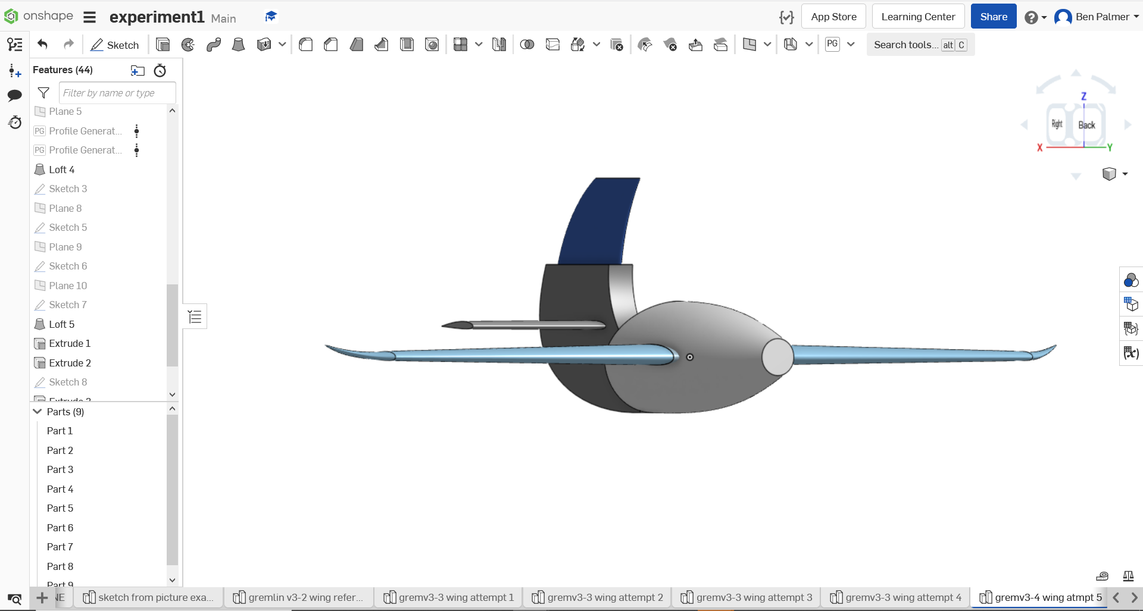Screen dimensions: 1143x611
Task: Open PG custom features dropdown arrow
Action: [x=851, y=45]
